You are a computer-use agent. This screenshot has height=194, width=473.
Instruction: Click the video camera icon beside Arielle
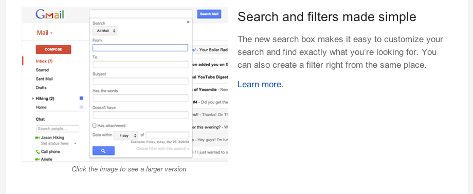point(38,159)
